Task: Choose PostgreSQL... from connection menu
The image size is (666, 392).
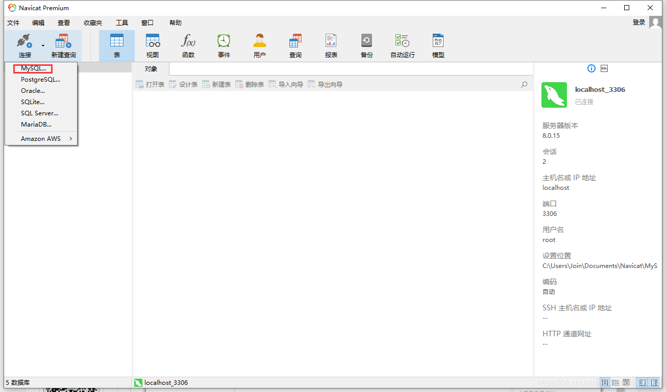Action: click(x=41, y=80)
